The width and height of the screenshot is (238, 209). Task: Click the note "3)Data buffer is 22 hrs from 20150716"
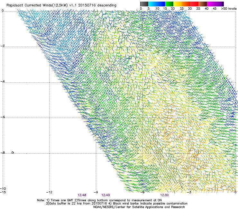click(76, 204)
